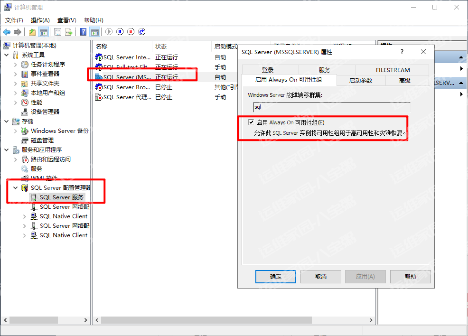Viewport: 468px width, 336px height.
Task: Click the Export list toolbar icon
Action: (x=69, y=32)
